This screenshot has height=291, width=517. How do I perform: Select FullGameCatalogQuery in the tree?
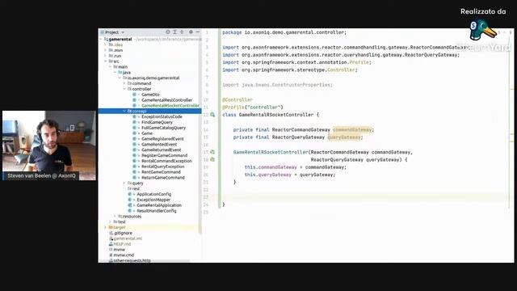(x=163, y=128)
